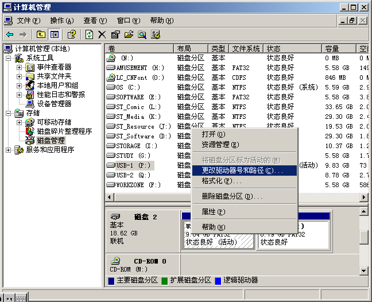Open the Properties toolbar icon

(115, 34)
